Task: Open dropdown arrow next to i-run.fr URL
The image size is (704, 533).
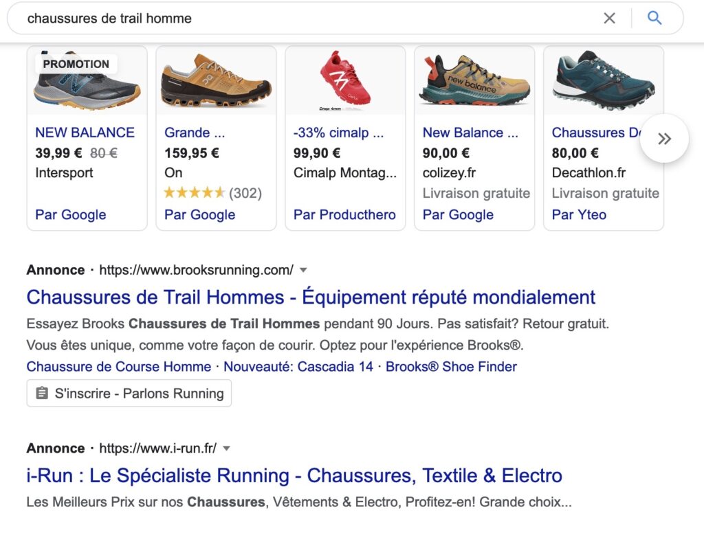Action: (226, 449)
